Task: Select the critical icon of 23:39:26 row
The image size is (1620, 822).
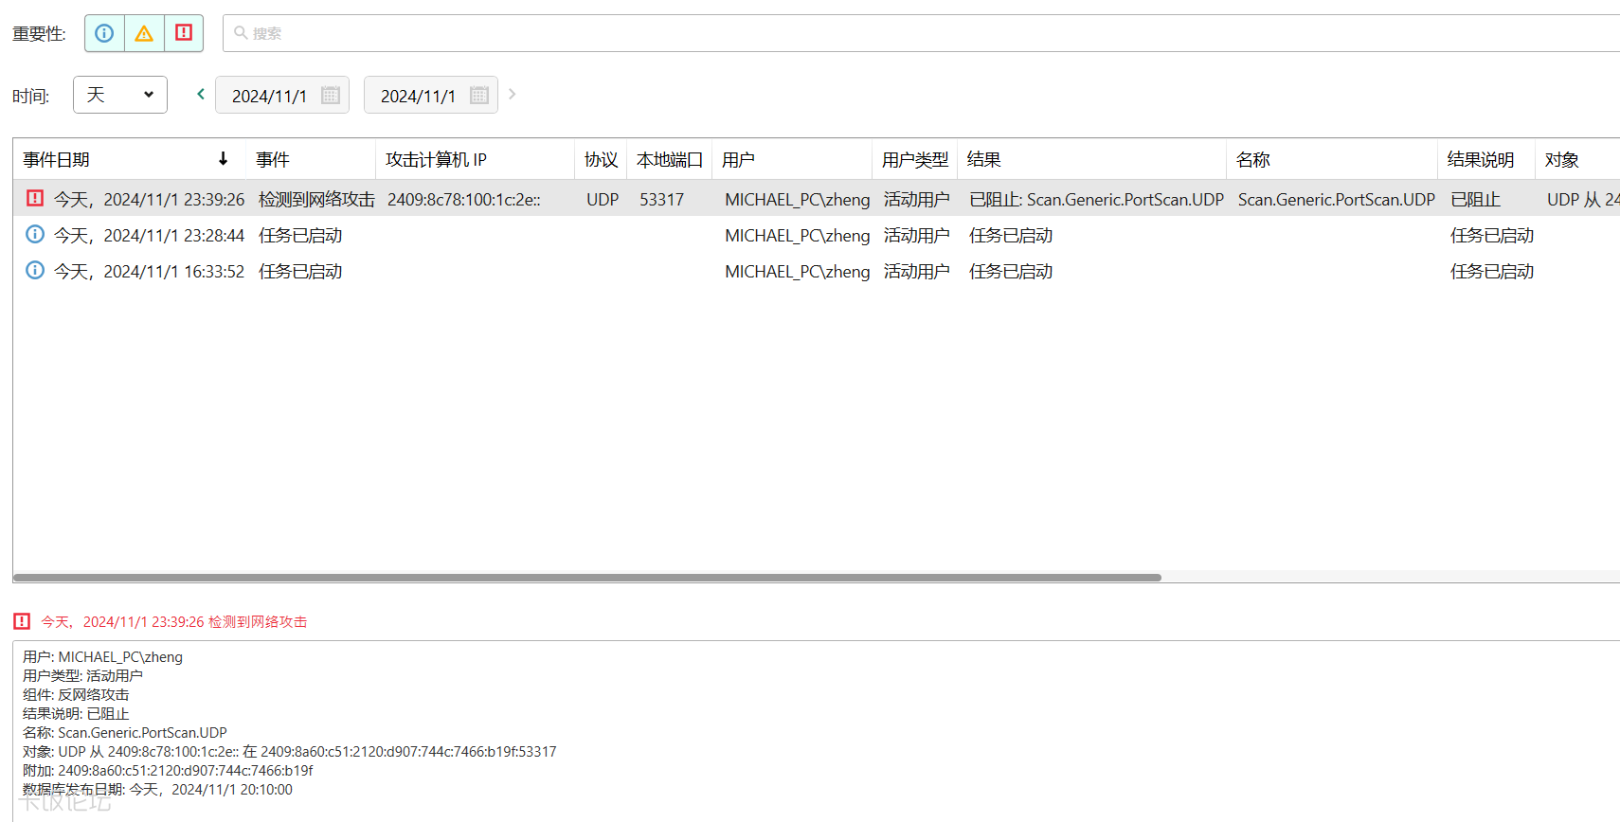Action: [x=35, y=198]
